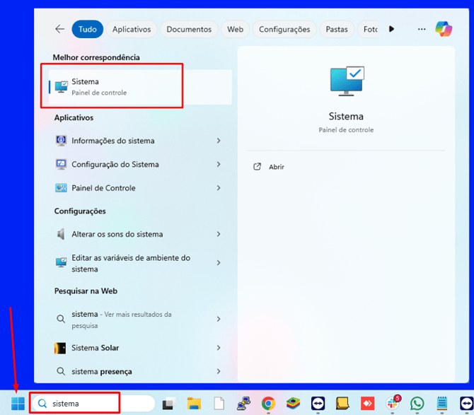The height and width of the screenshot is (415, 474).
Task: Expand Alterar os sons do sistema arrow
Action: (219, 234)
